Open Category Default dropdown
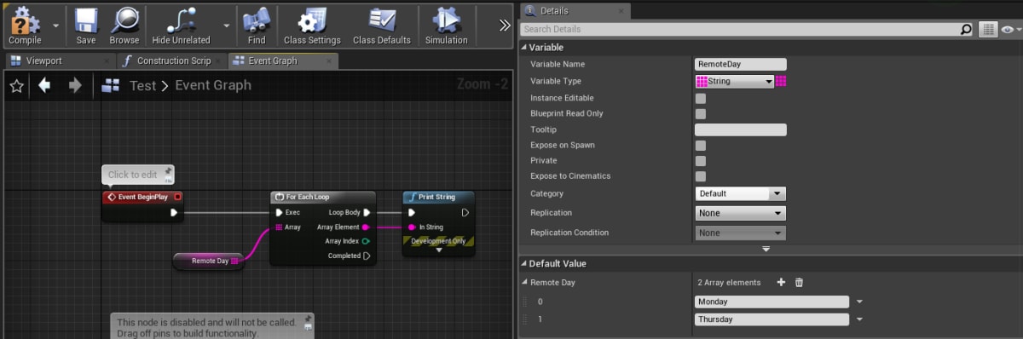Image resolution: width=1023 pixels, height=339 pixels. click(740, 193)
